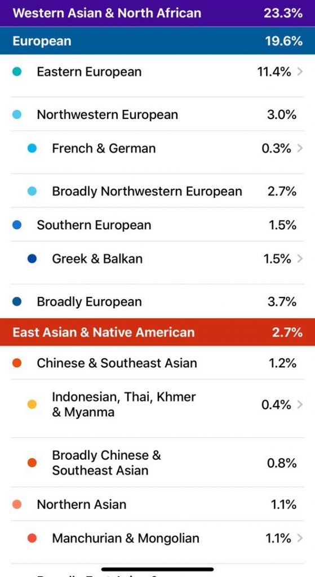
Task: Select Western Asian & North African header
Action: 158,14
